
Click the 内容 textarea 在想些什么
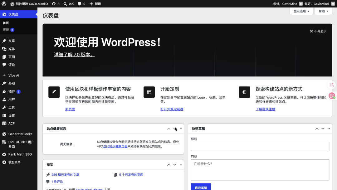coord(260,170)
